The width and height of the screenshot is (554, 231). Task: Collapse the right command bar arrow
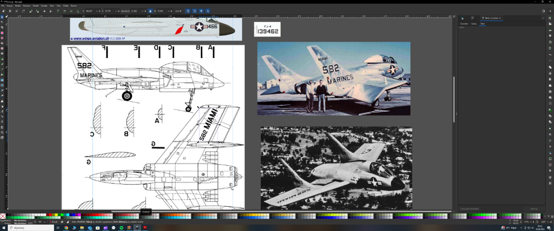tap(550, 11)
